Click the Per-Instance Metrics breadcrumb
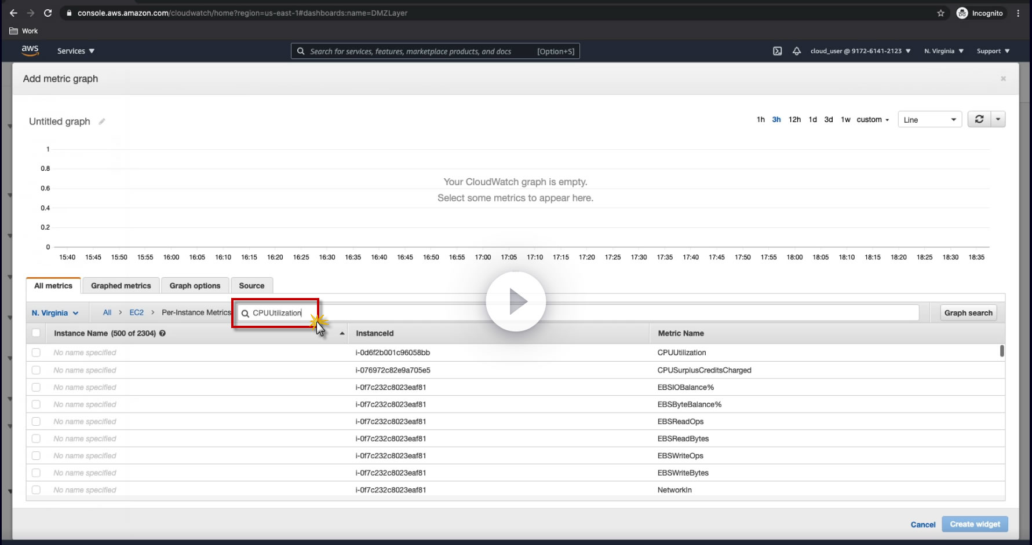 (x=196, y=312)
